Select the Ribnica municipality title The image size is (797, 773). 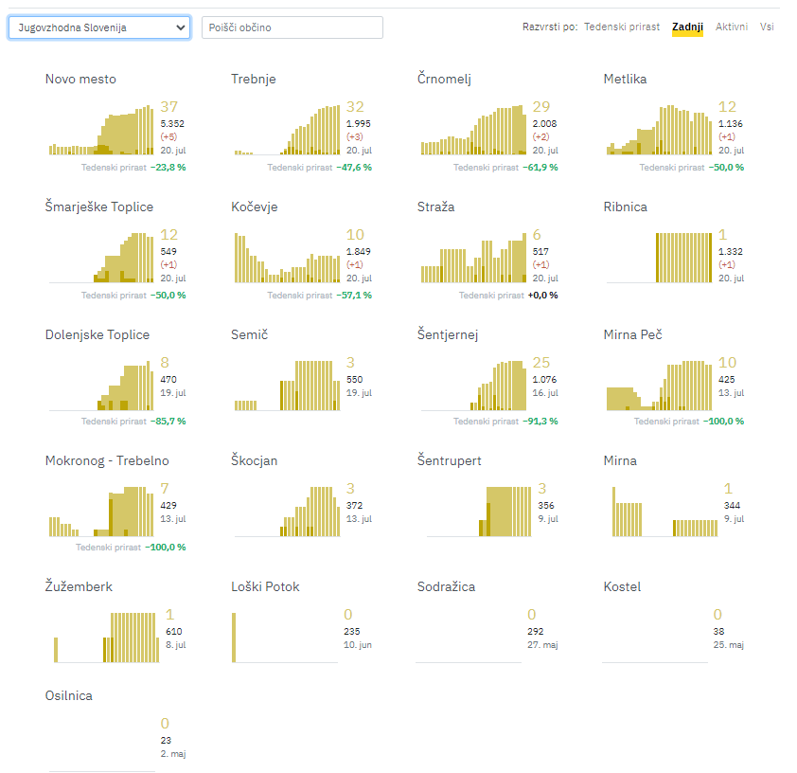(x=625, y=207)
